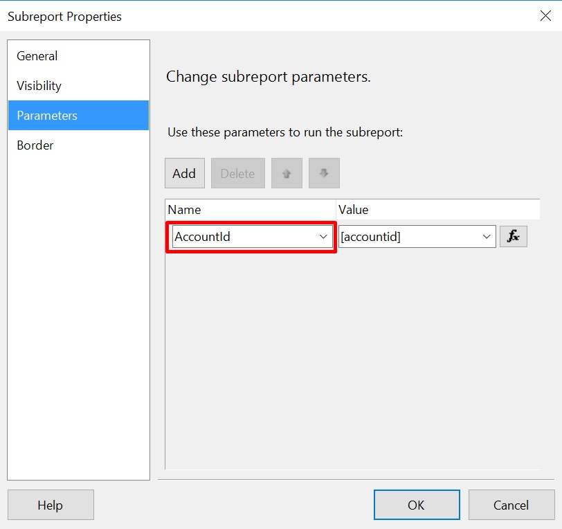Click inside the AccountId name field
Viewport: 562px width, 529px height.
point(252,237)
